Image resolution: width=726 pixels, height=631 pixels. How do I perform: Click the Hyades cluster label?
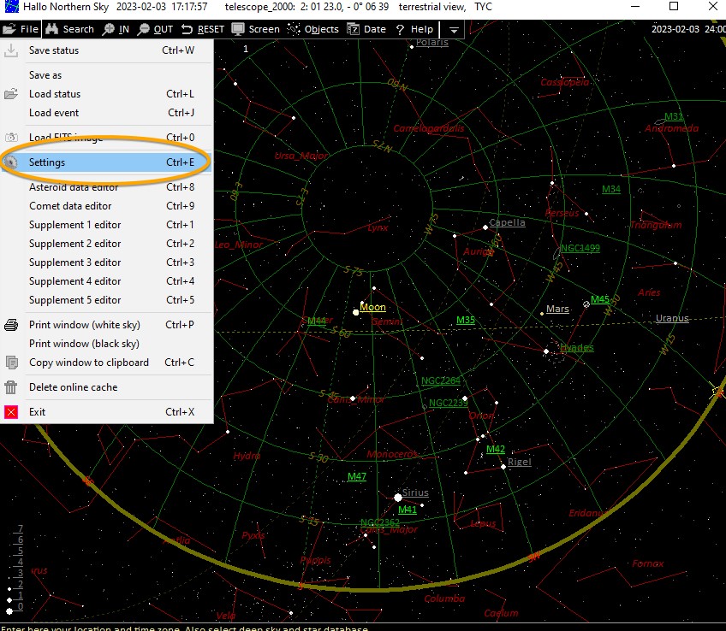577,347
